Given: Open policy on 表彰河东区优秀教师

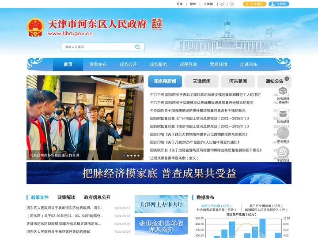Looking at the screenshot, I should coord(65,208).
